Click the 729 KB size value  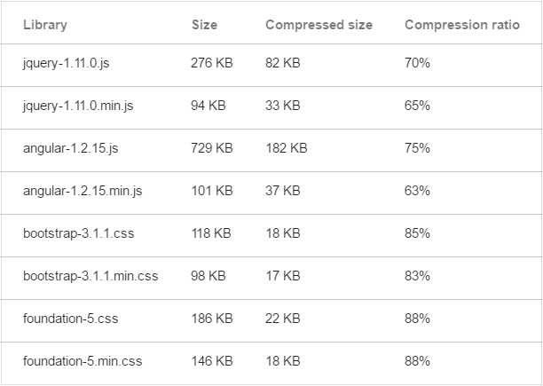coord(211,148)
